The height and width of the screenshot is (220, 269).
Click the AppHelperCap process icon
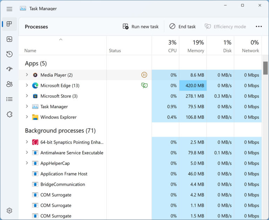coord(35,163)
